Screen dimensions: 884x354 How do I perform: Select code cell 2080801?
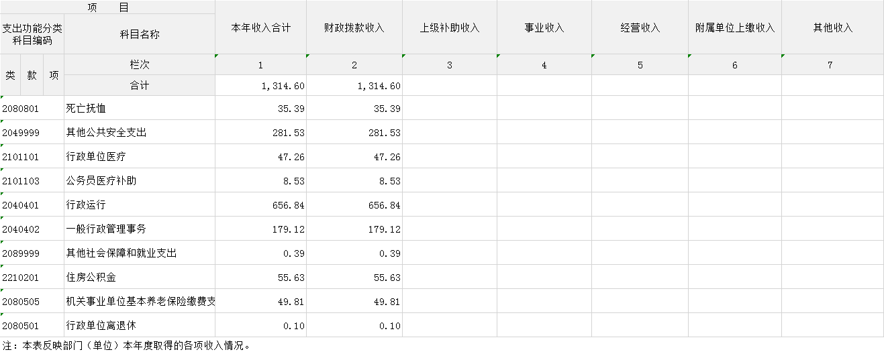(x=21, y=109)
